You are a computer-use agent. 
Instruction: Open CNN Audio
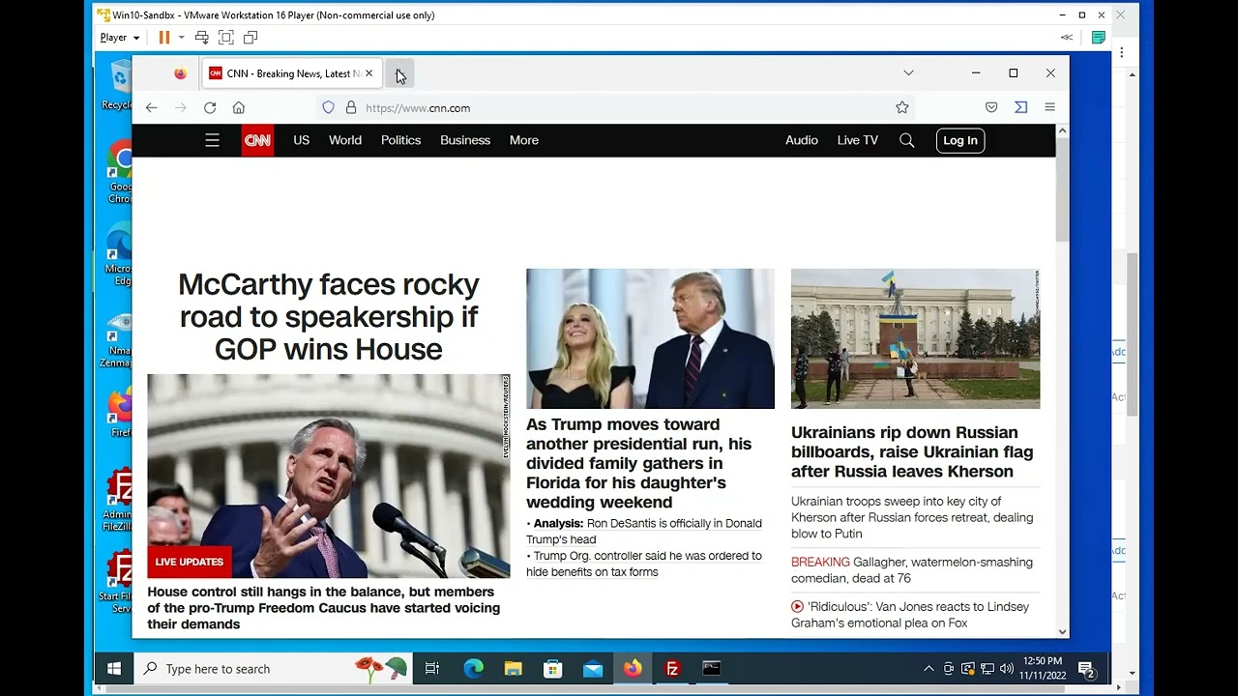coord(802,140)
